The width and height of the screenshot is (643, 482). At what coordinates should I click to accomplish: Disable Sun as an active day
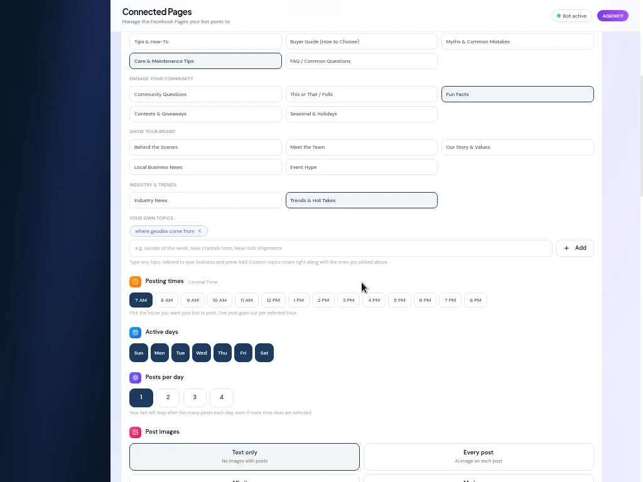[139, 353]
